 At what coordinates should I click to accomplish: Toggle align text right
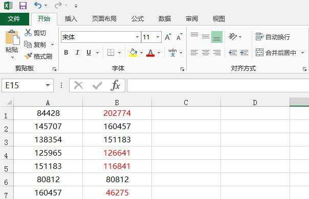pos(217,53)
